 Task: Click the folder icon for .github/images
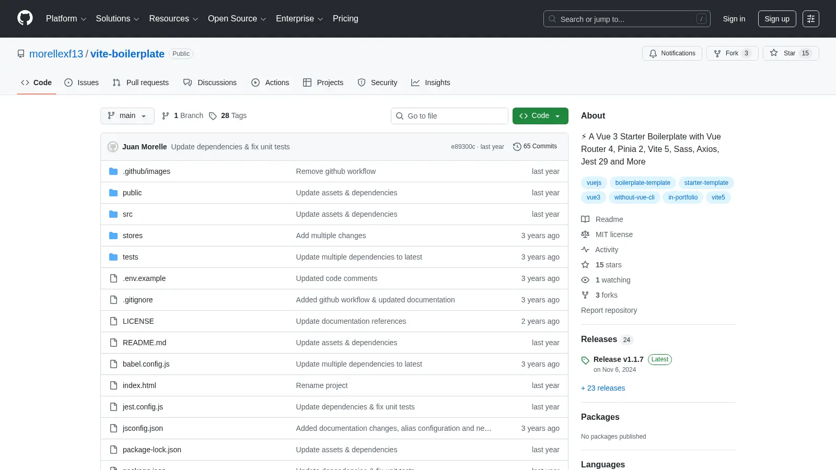pos(113,171)
